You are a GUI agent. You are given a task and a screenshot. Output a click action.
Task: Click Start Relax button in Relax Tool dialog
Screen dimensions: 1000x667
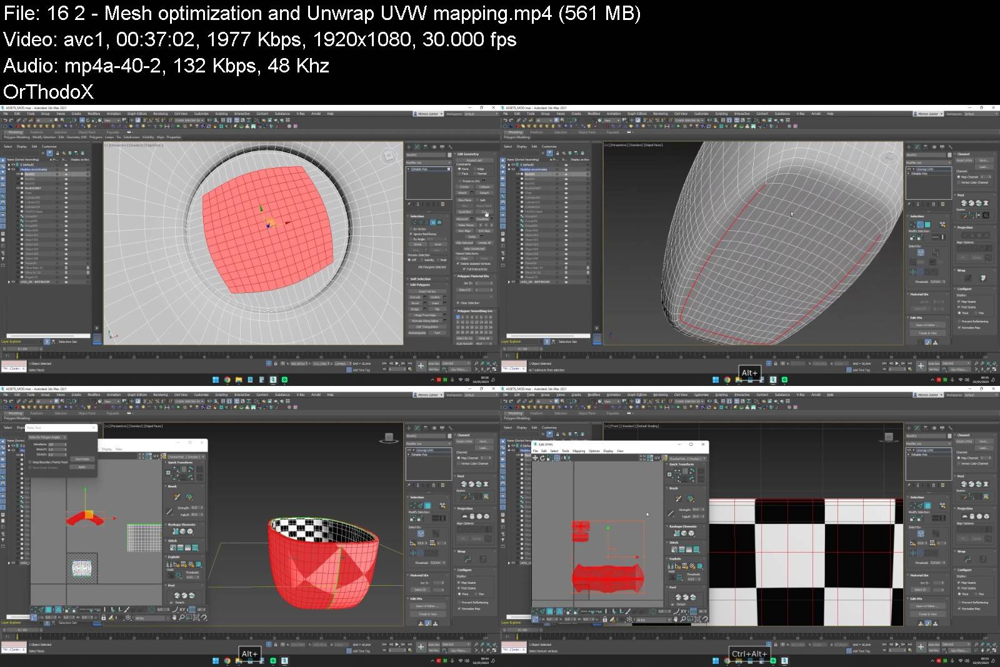(82, 459)
